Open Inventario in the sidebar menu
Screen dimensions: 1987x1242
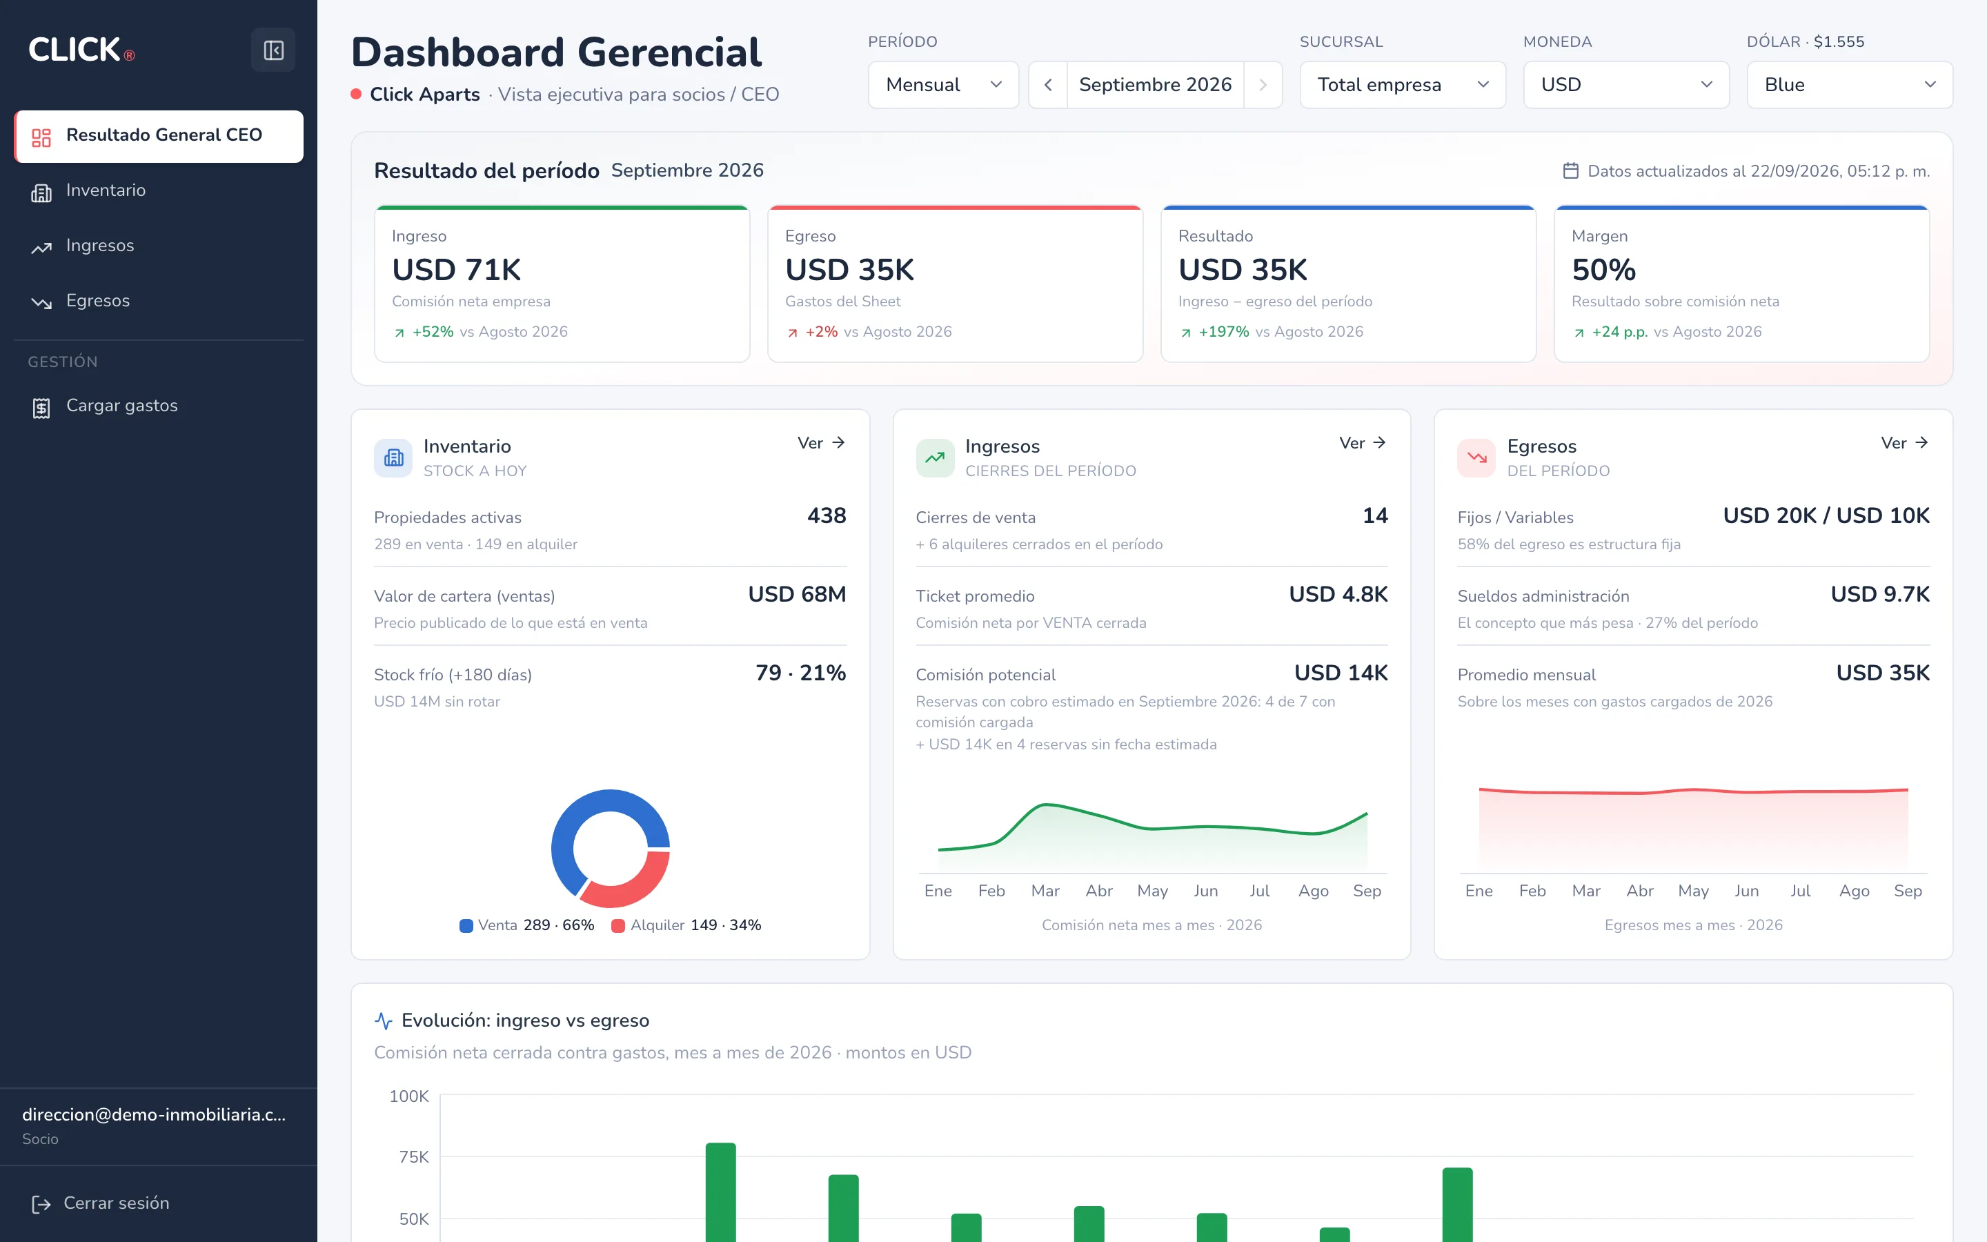click(159, 191)
